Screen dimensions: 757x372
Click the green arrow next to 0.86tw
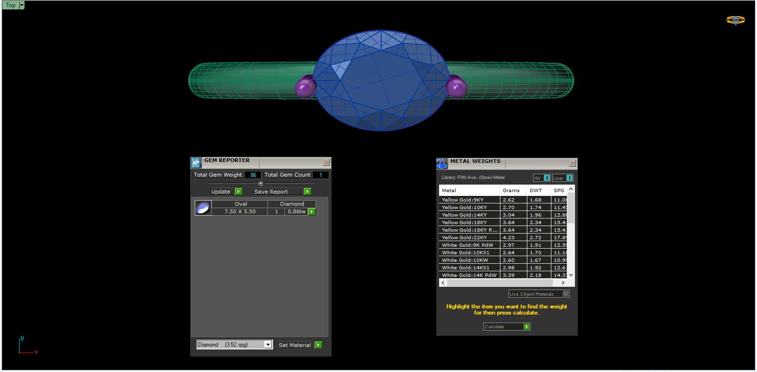tap(312, 212)
